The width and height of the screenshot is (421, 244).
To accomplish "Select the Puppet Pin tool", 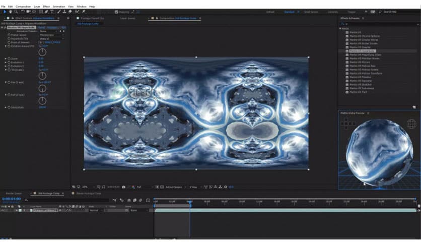I will [84, 12].
